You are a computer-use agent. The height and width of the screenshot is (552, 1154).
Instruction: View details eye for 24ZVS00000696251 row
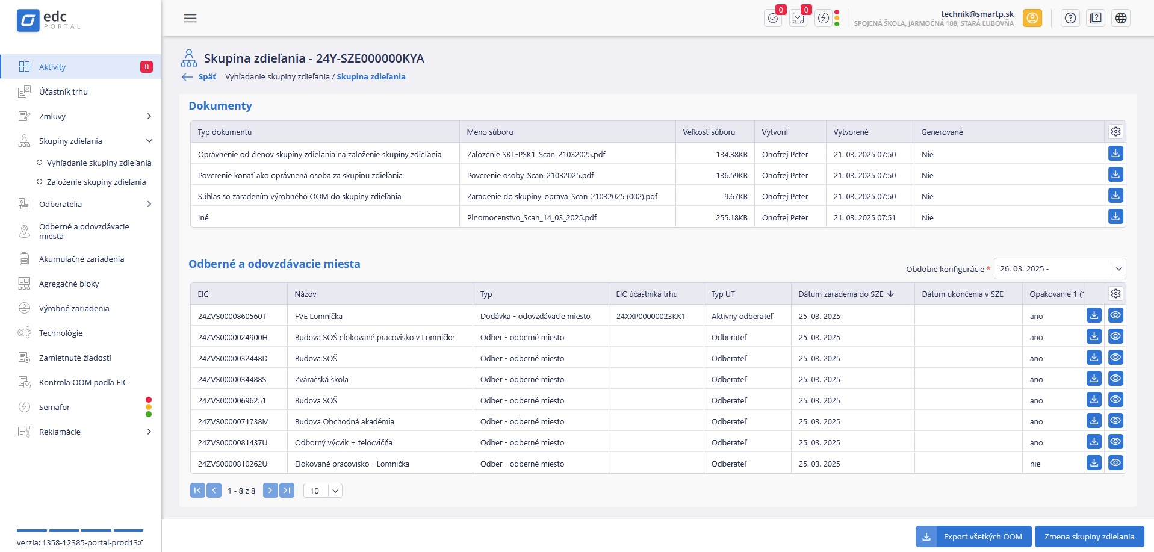coord(1115,400)
